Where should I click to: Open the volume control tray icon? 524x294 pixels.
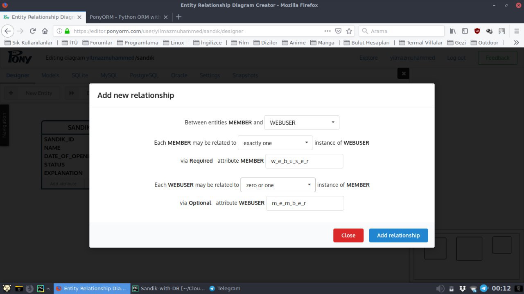pos(440,288)
